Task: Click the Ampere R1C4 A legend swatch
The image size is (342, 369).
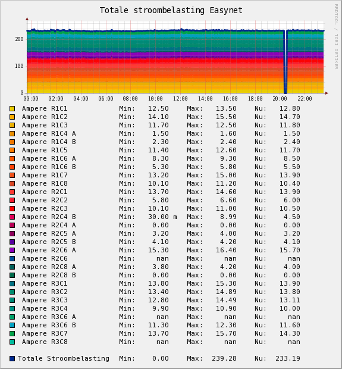Action: (x=12, y=134)
